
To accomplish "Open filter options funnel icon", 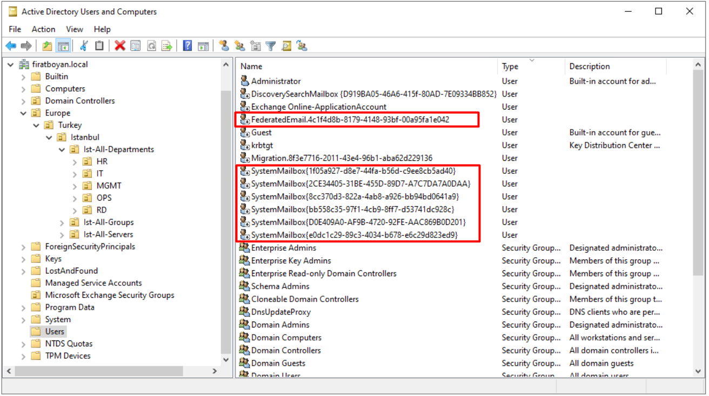I will [271, 46].
